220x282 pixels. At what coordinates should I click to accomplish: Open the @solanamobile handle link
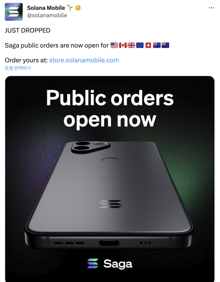[x=47, y=15]
